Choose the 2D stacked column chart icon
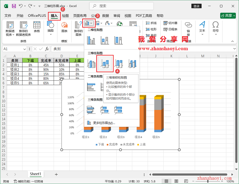The image size is (239, 184). (x=105, y=40)
